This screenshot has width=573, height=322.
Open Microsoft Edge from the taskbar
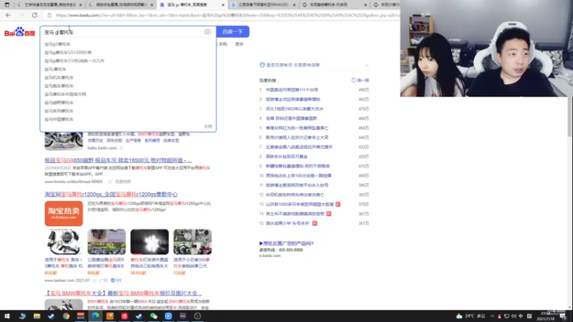[x=95, y=316]
